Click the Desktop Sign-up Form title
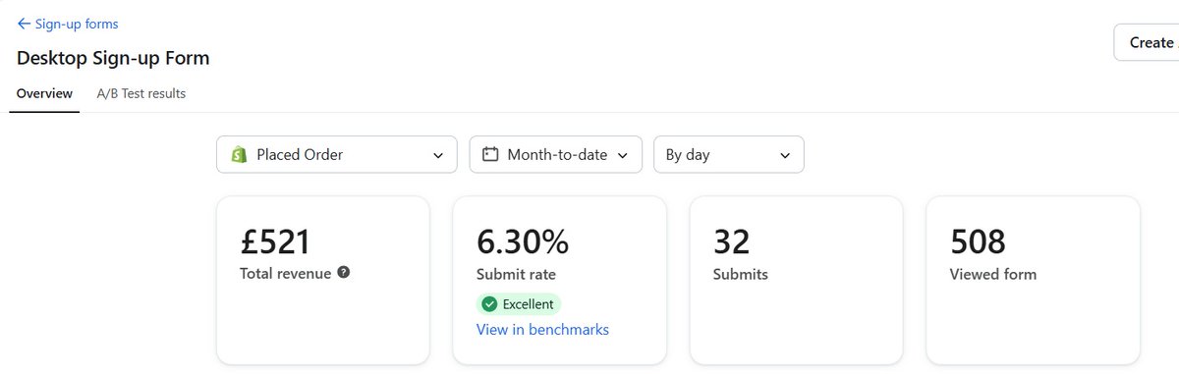 click(x=113, y=58)
